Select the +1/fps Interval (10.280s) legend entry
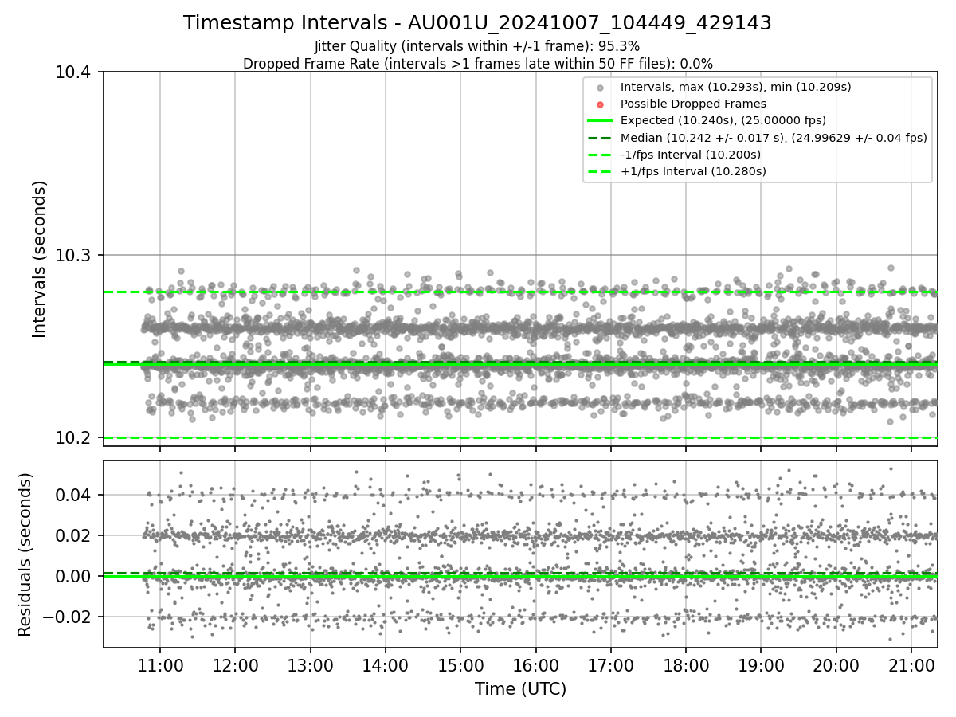This screenshot has width=956, height=717. point(693,170)
